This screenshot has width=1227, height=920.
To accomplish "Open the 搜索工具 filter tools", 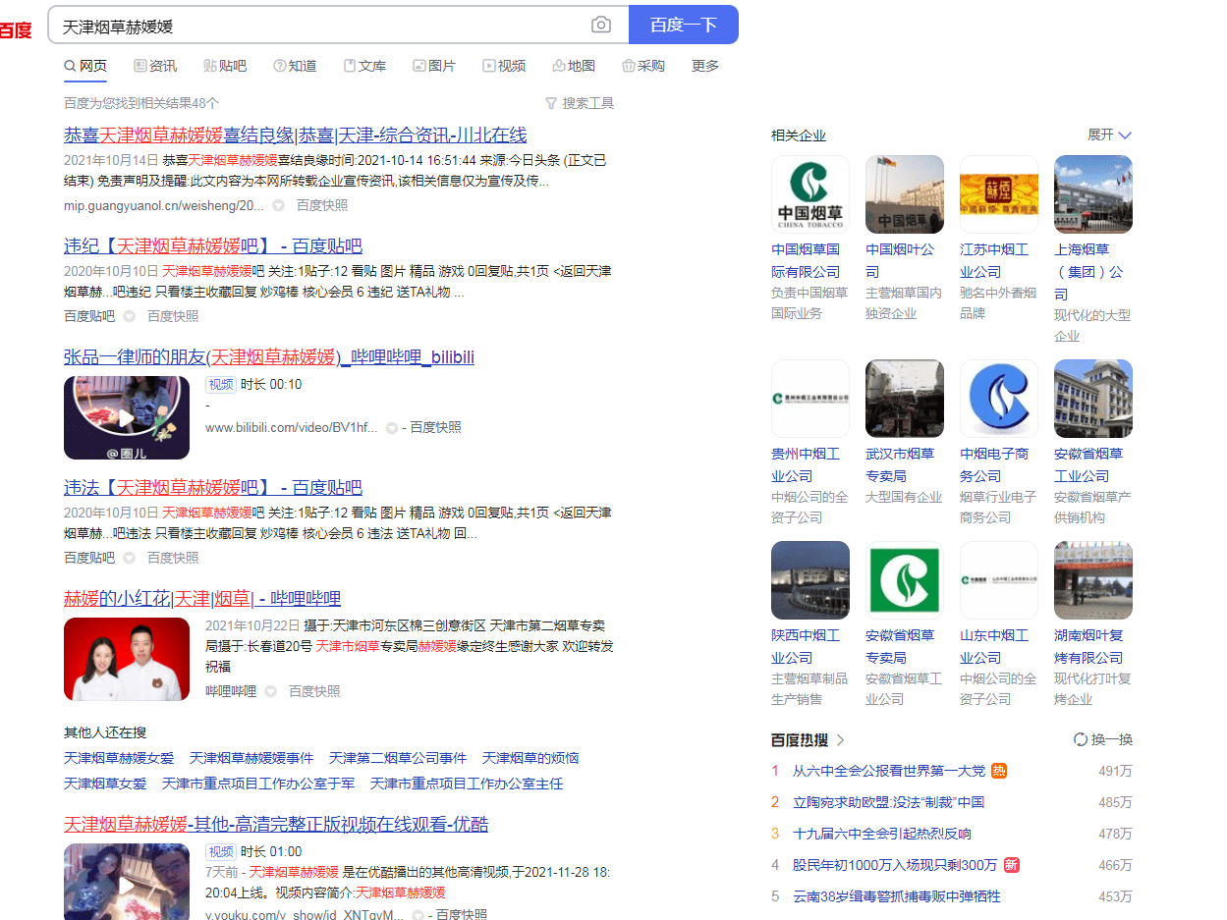I will tap(580, 103).
